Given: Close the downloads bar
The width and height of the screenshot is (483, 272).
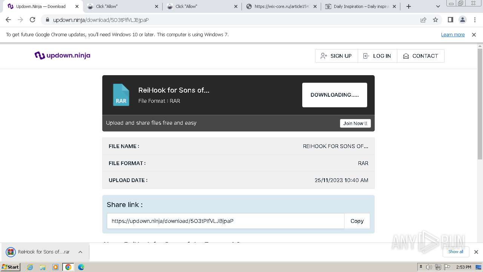Looking at the screenshot, I should pos(476,252).
